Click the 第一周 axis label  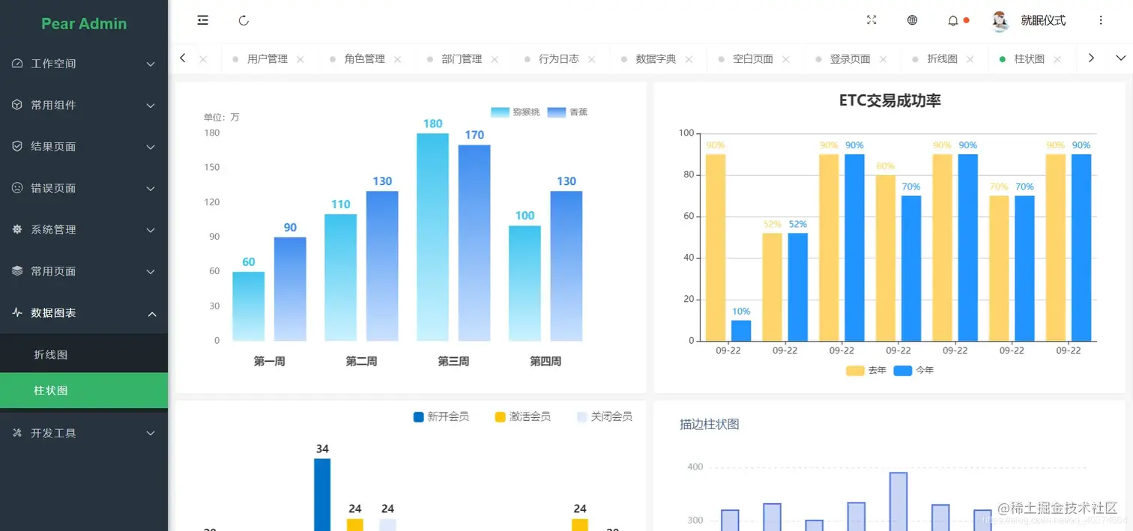(269, 361)
